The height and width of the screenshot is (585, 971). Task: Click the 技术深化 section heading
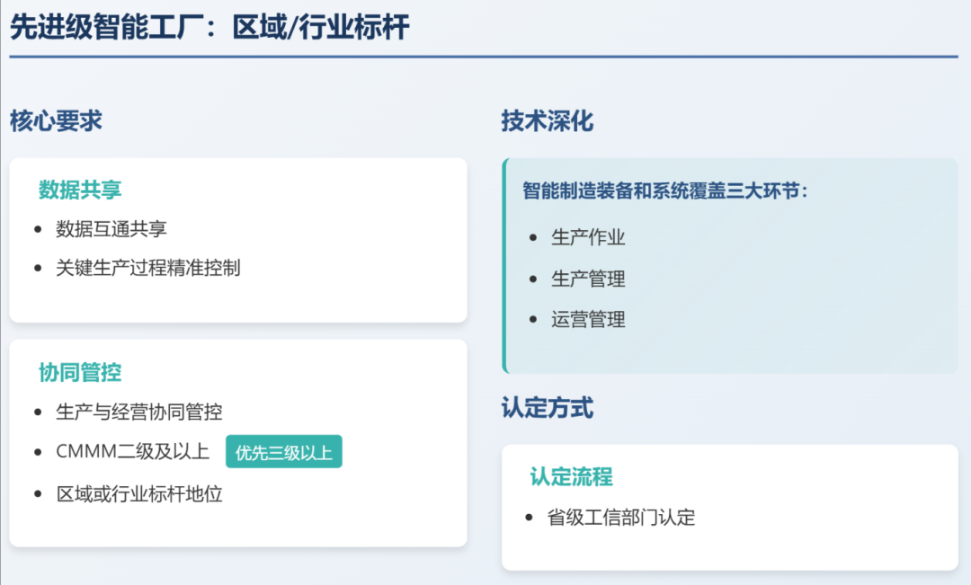tap(548, 120)
